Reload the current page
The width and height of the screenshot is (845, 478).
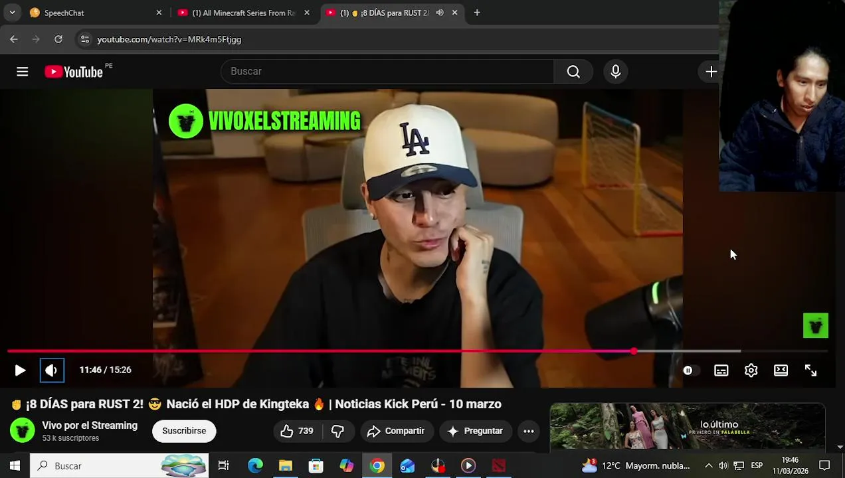[58, 39]
